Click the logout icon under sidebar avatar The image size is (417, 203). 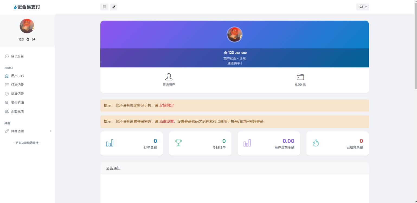(34, 39)
